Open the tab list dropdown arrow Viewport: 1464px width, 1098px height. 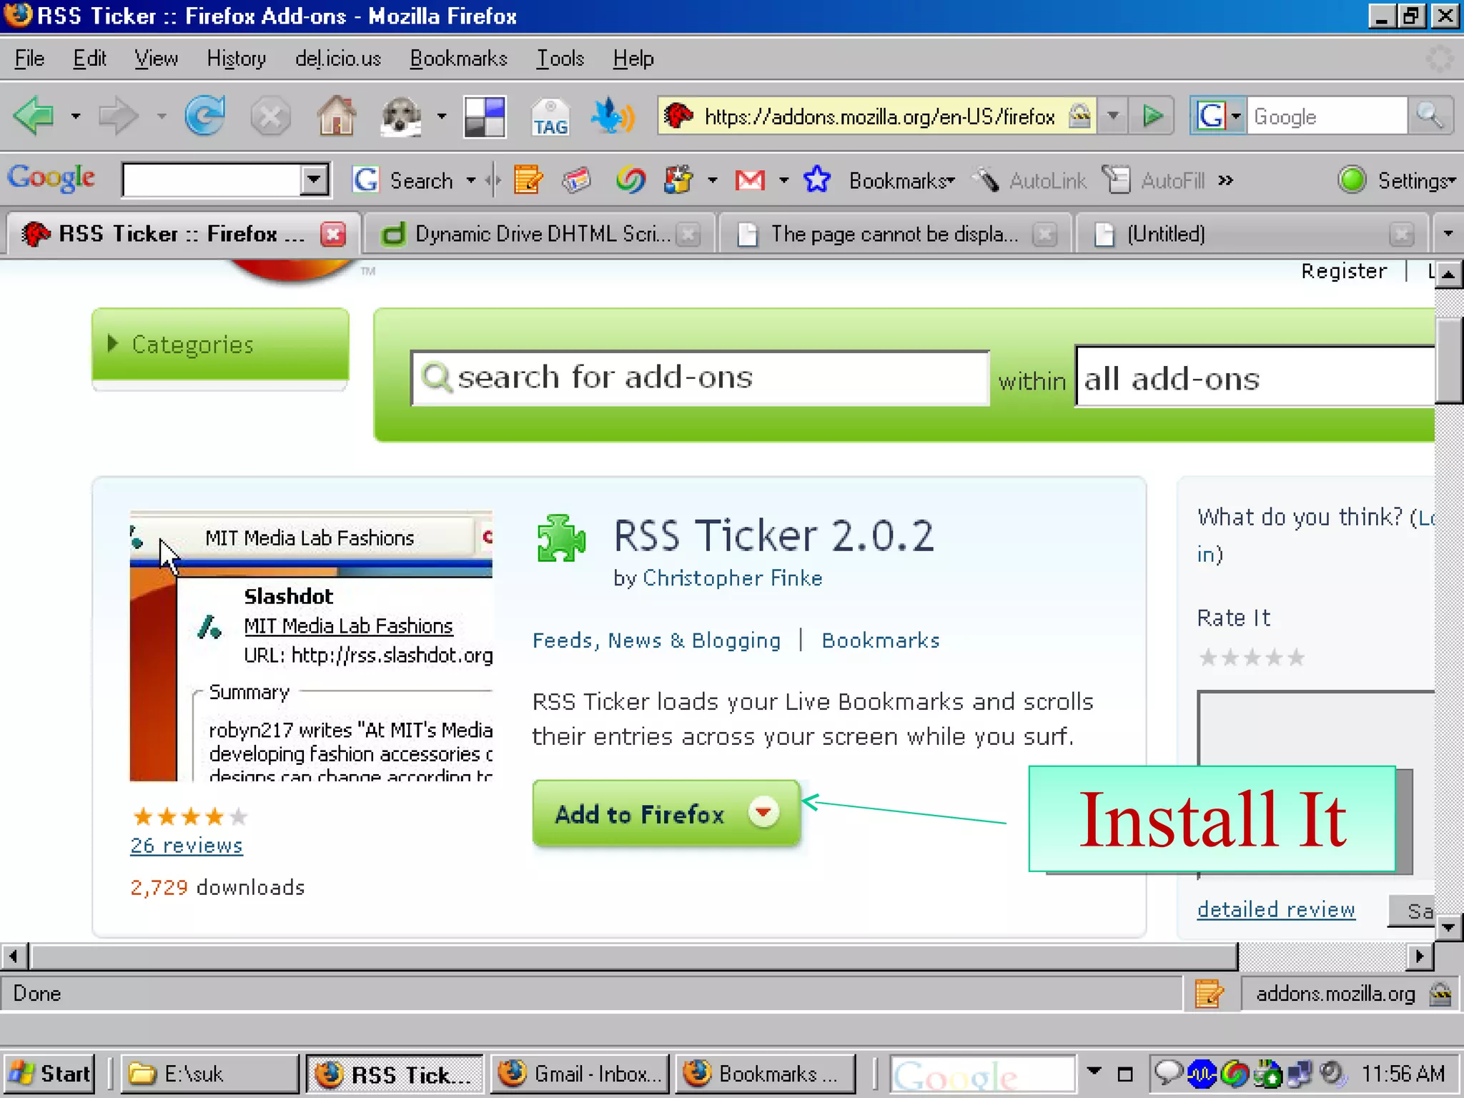[1448, 234]
